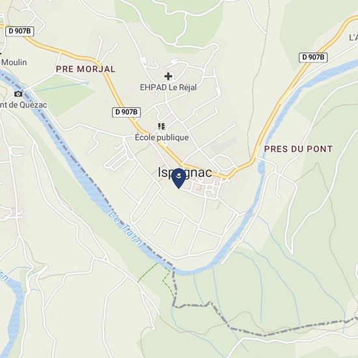This screenshot has width=358, height=358.
Task: Select the EHPAD Le Réjal cross icon
Action: pyautogui.click(x=169, y=76)
